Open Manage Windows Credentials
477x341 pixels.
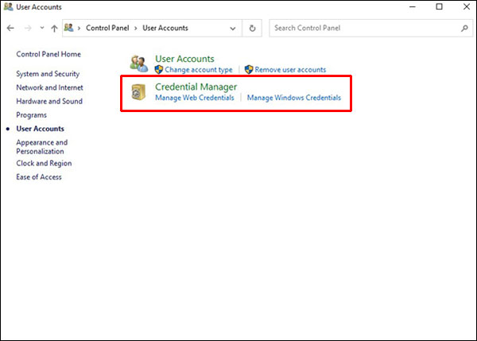(294, 98)
